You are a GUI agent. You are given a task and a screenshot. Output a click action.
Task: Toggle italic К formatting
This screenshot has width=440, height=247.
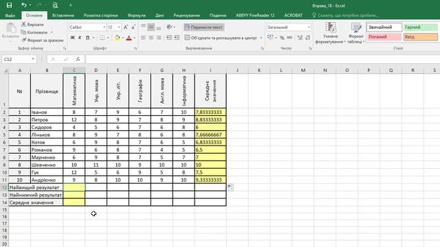coord(80,38)
